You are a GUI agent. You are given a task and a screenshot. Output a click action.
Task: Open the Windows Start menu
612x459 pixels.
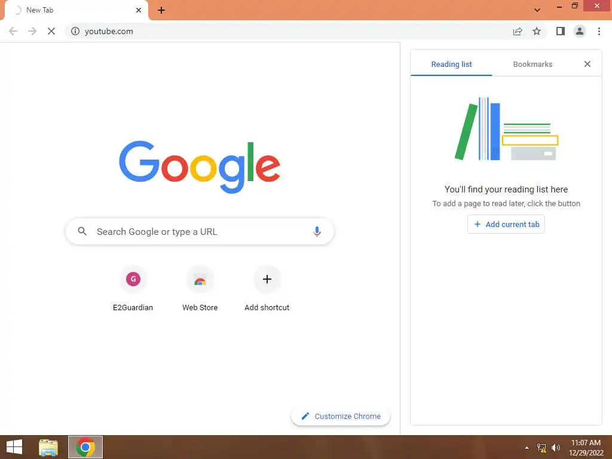(x=14, y=447)
